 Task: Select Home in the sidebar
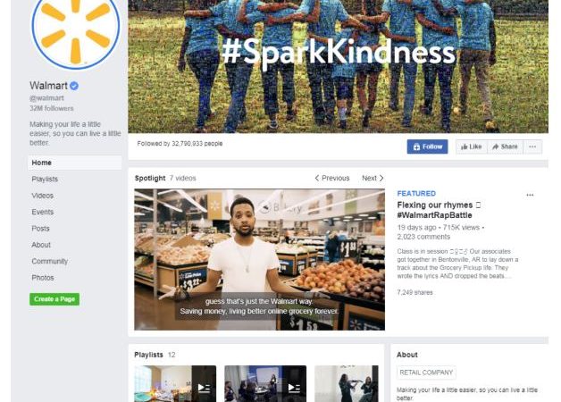click(x=75, y=163)
